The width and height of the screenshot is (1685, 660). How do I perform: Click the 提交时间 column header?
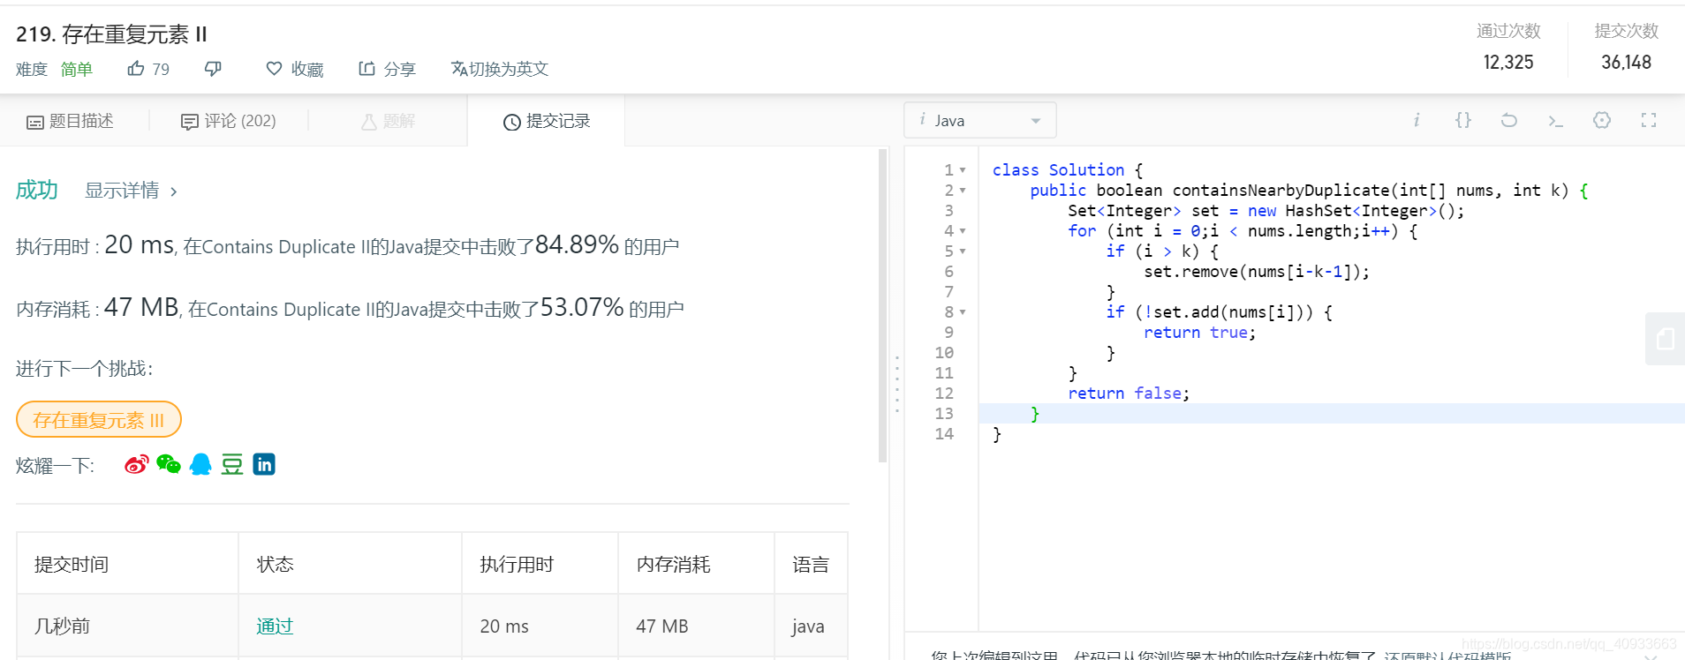coord(72,564)
